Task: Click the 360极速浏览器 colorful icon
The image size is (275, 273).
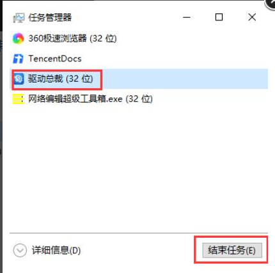Action: point(18,38)
